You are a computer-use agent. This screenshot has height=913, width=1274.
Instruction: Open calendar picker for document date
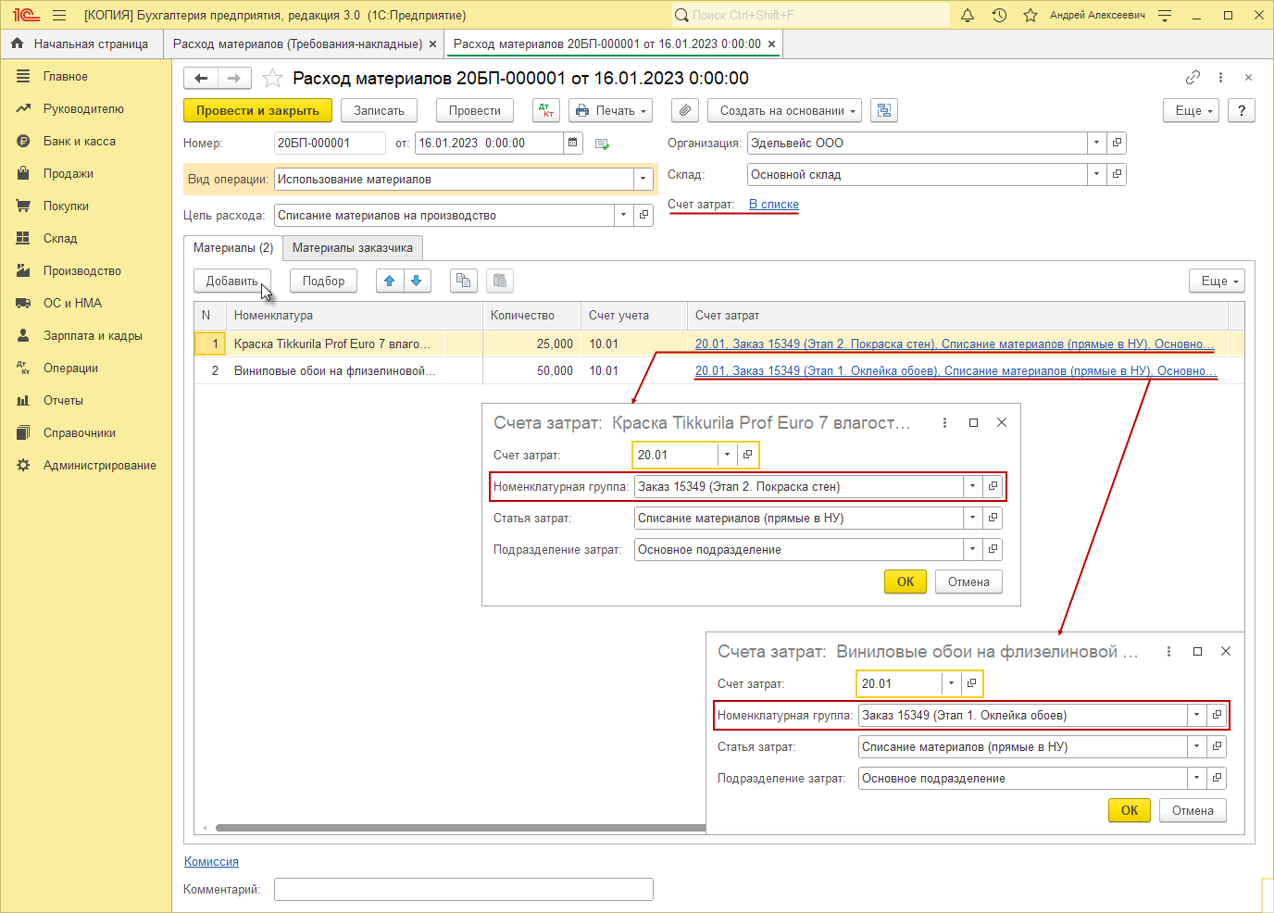[x=573, y=143]
